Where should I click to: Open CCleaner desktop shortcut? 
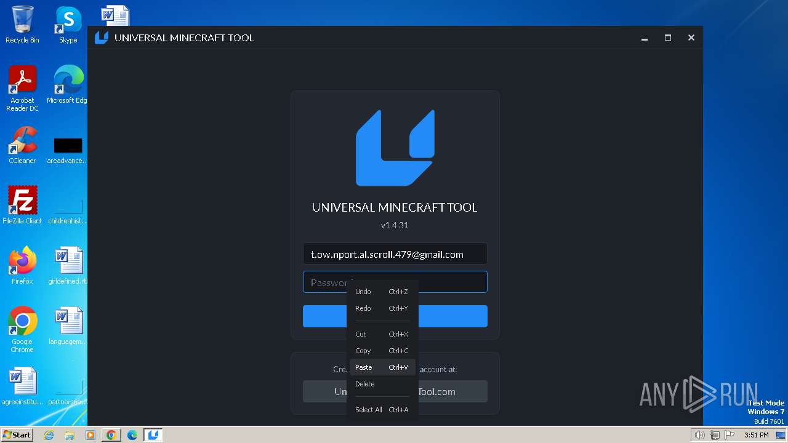pos(22,145)
